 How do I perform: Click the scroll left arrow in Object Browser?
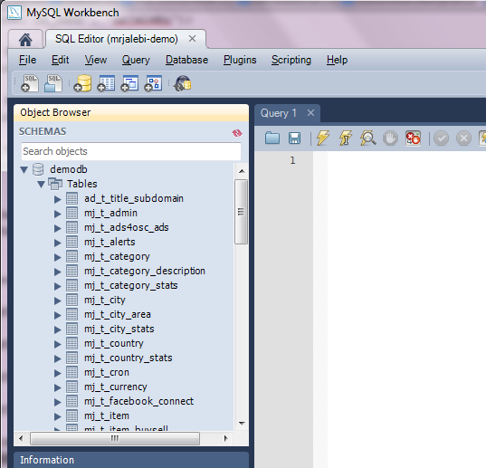point(21,438)
